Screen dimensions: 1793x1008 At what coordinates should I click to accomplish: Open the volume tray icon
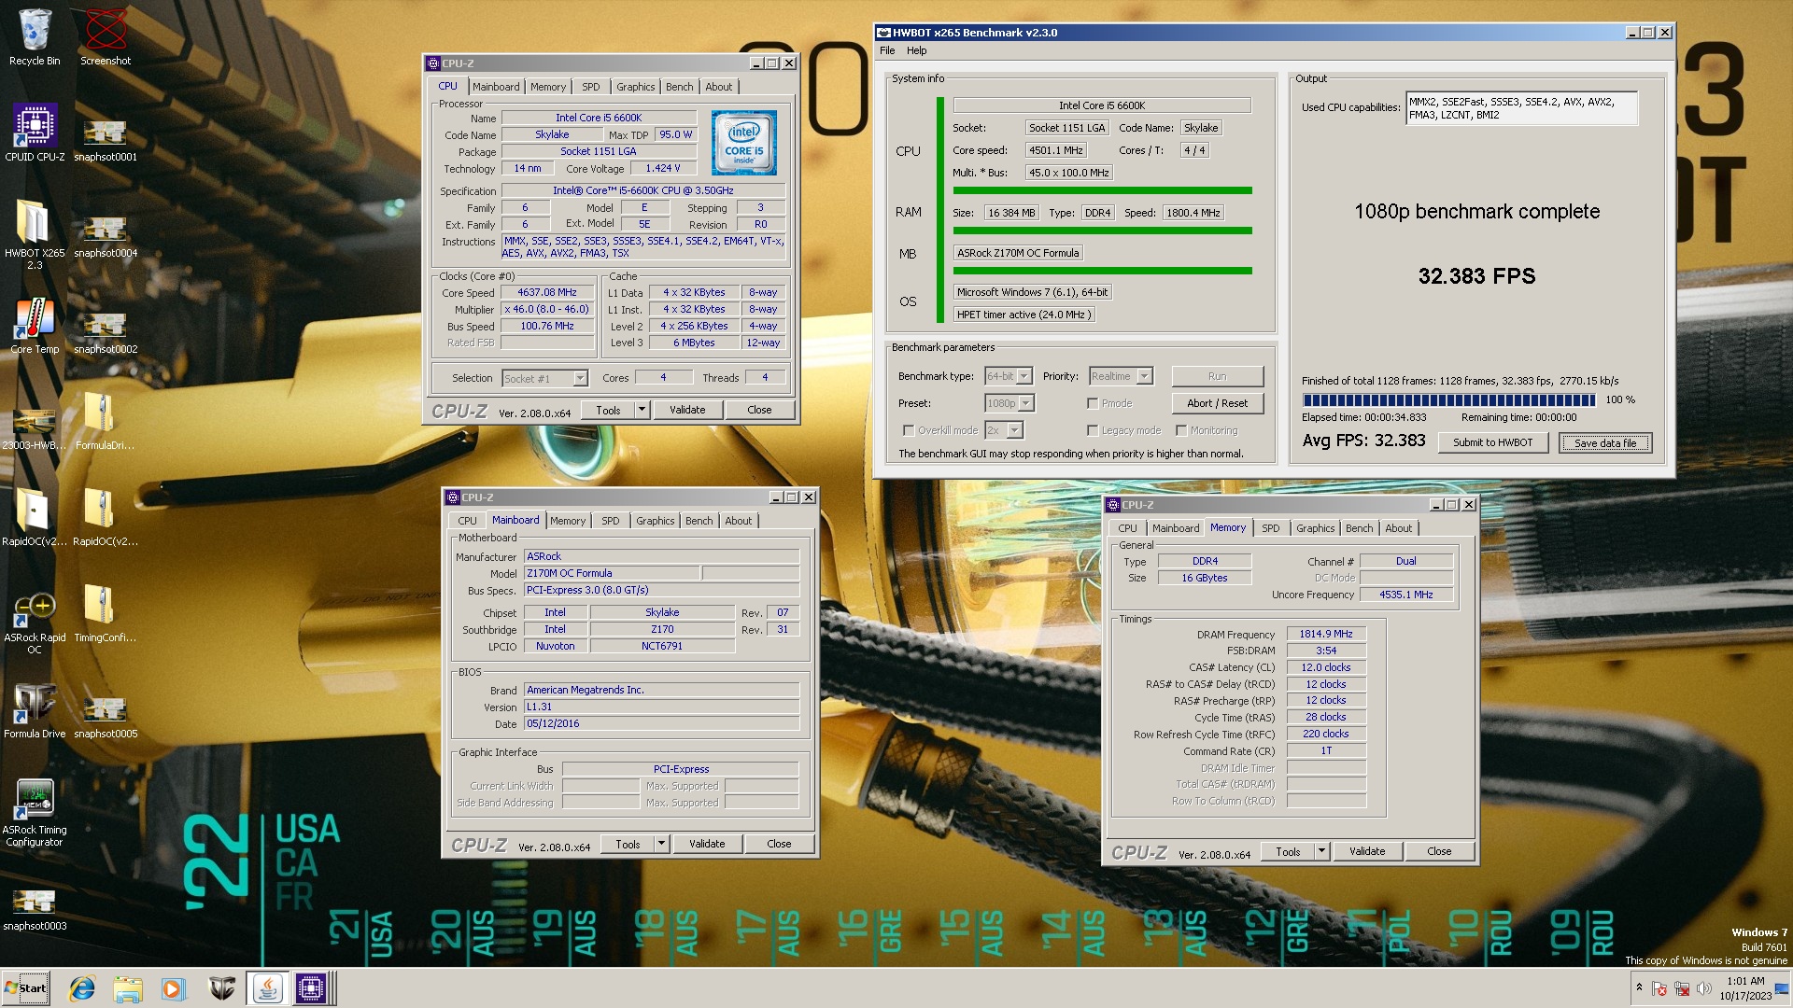(1705, 987)
